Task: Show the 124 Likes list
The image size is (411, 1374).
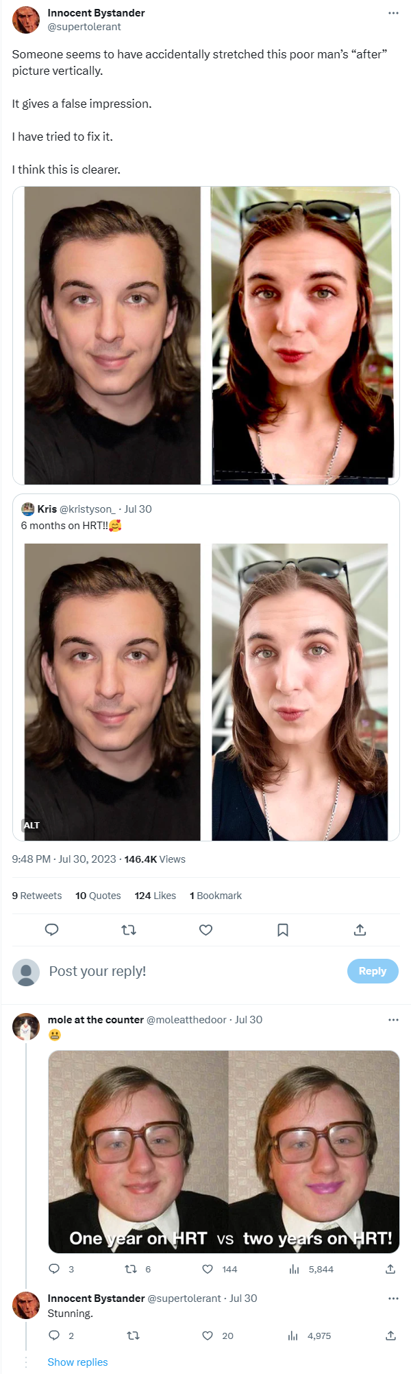Action: click(155, 896)
